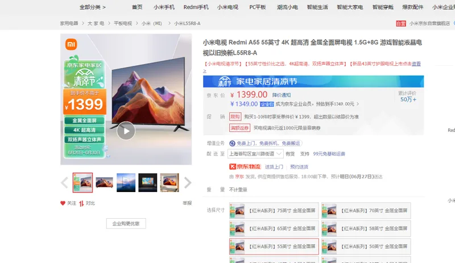Click the Xiaomi MI logo on product image
Viewport: 455px width, 263px height.
(x=71, y=44)
